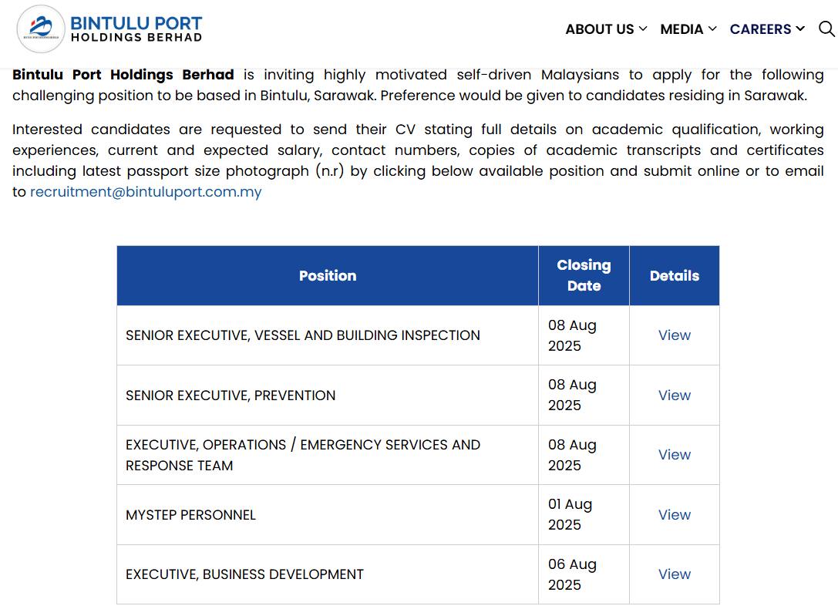The image size is (838, 606).
Task: Click the Closing Date column header
Action: click(x=584, y=275)
